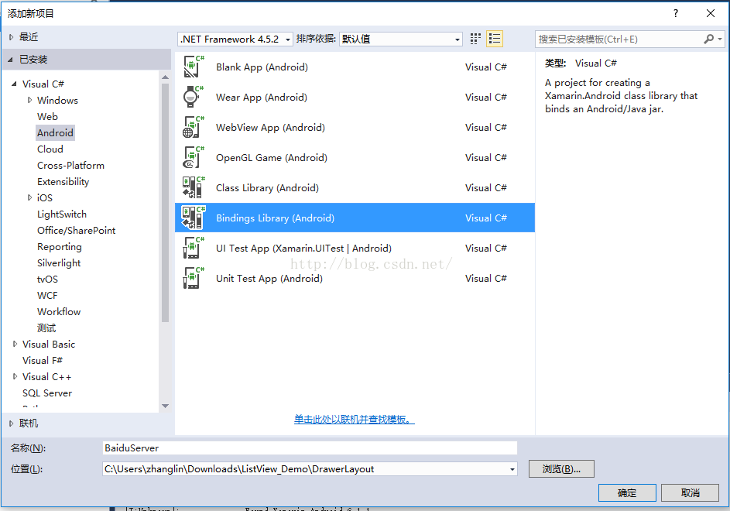Click the Wear App watch template icon

point(194,97)
